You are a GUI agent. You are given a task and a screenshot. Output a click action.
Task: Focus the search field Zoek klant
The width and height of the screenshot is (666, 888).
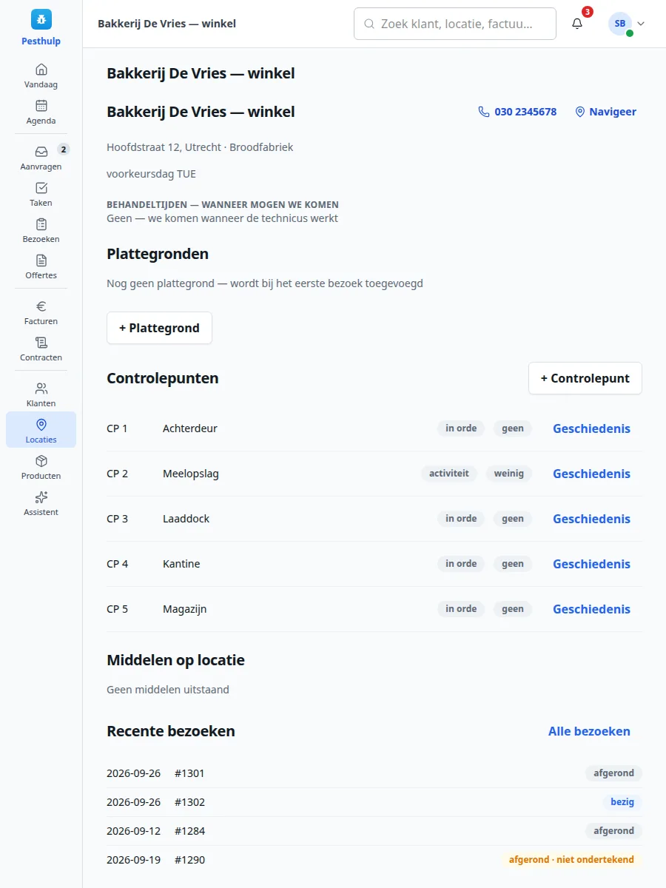click(x=455, y=24)
